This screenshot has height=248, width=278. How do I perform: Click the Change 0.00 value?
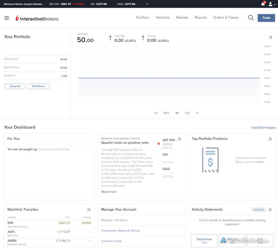point(158,40)
